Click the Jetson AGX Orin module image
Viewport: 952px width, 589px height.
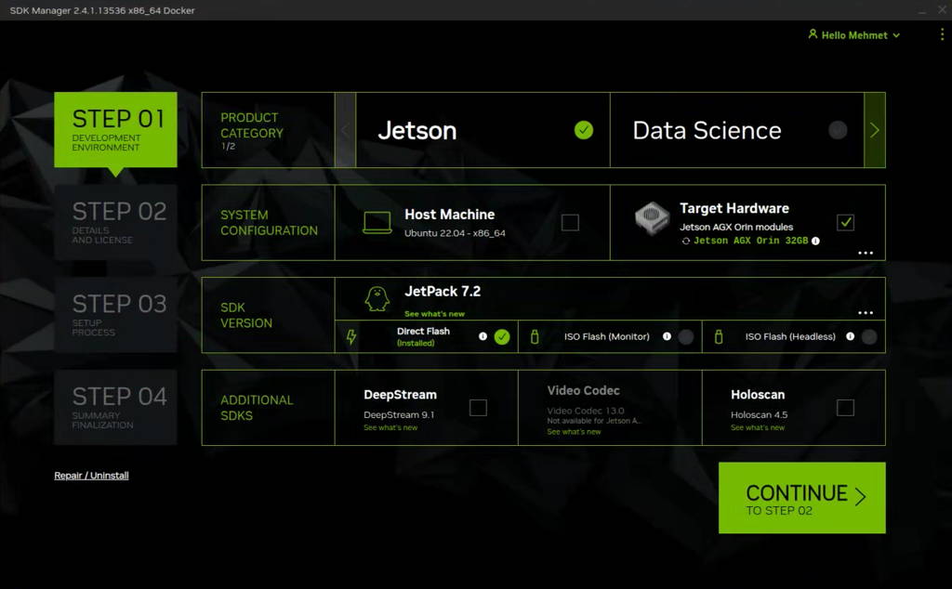click(x=652, y=217)
